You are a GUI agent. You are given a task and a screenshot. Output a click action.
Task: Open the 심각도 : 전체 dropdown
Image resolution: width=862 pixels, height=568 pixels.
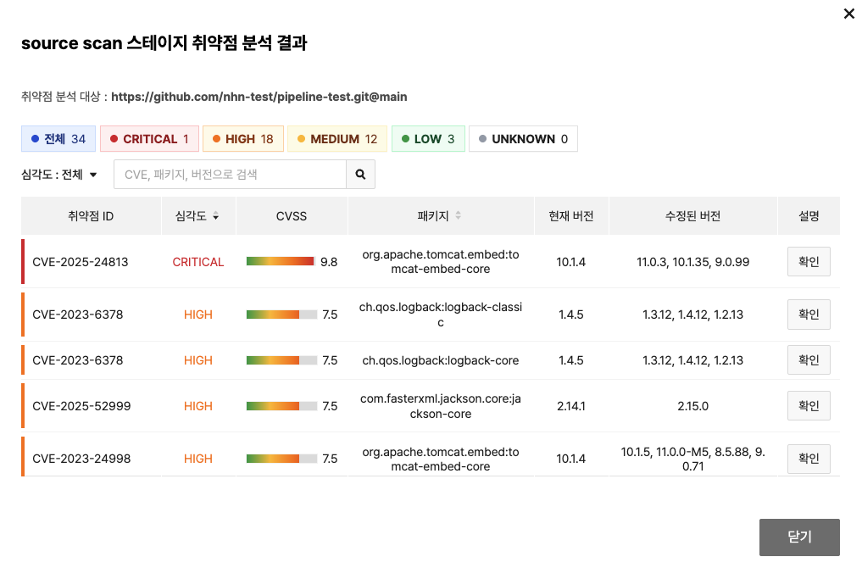pyautogui.click(x=59, y=175)
